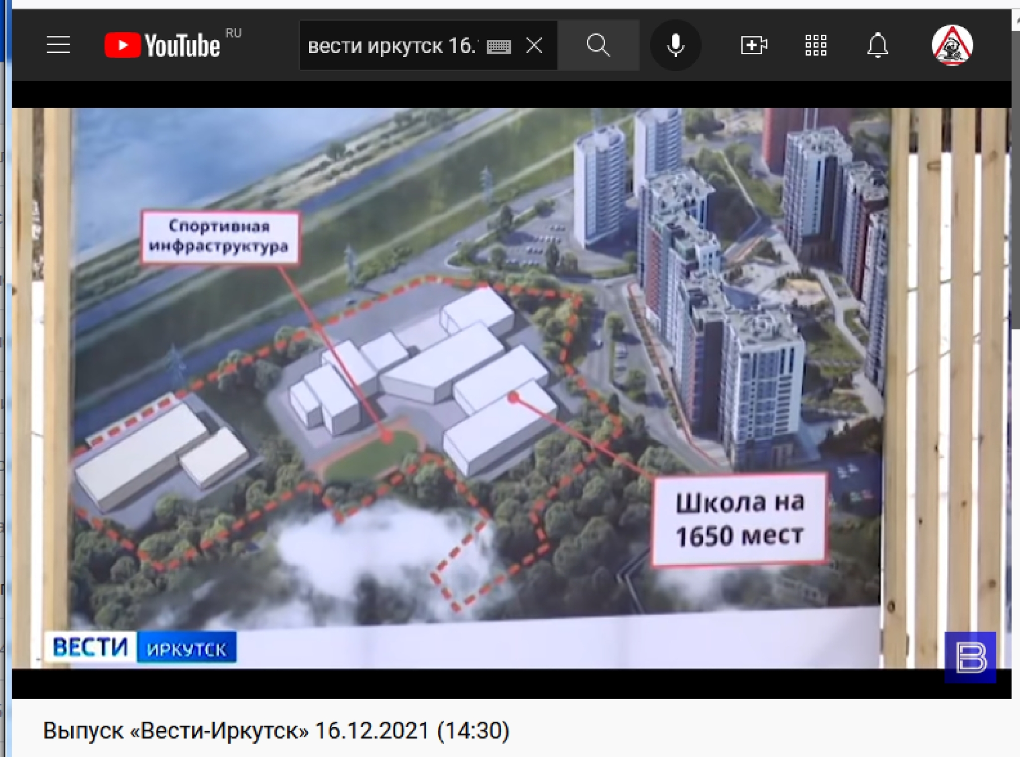Click the 'Вести Иркутск' logo overlay in video

(141, 647)
